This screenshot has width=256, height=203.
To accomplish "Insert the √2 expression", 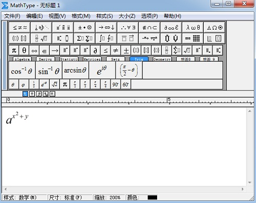I will pos(54,84).
